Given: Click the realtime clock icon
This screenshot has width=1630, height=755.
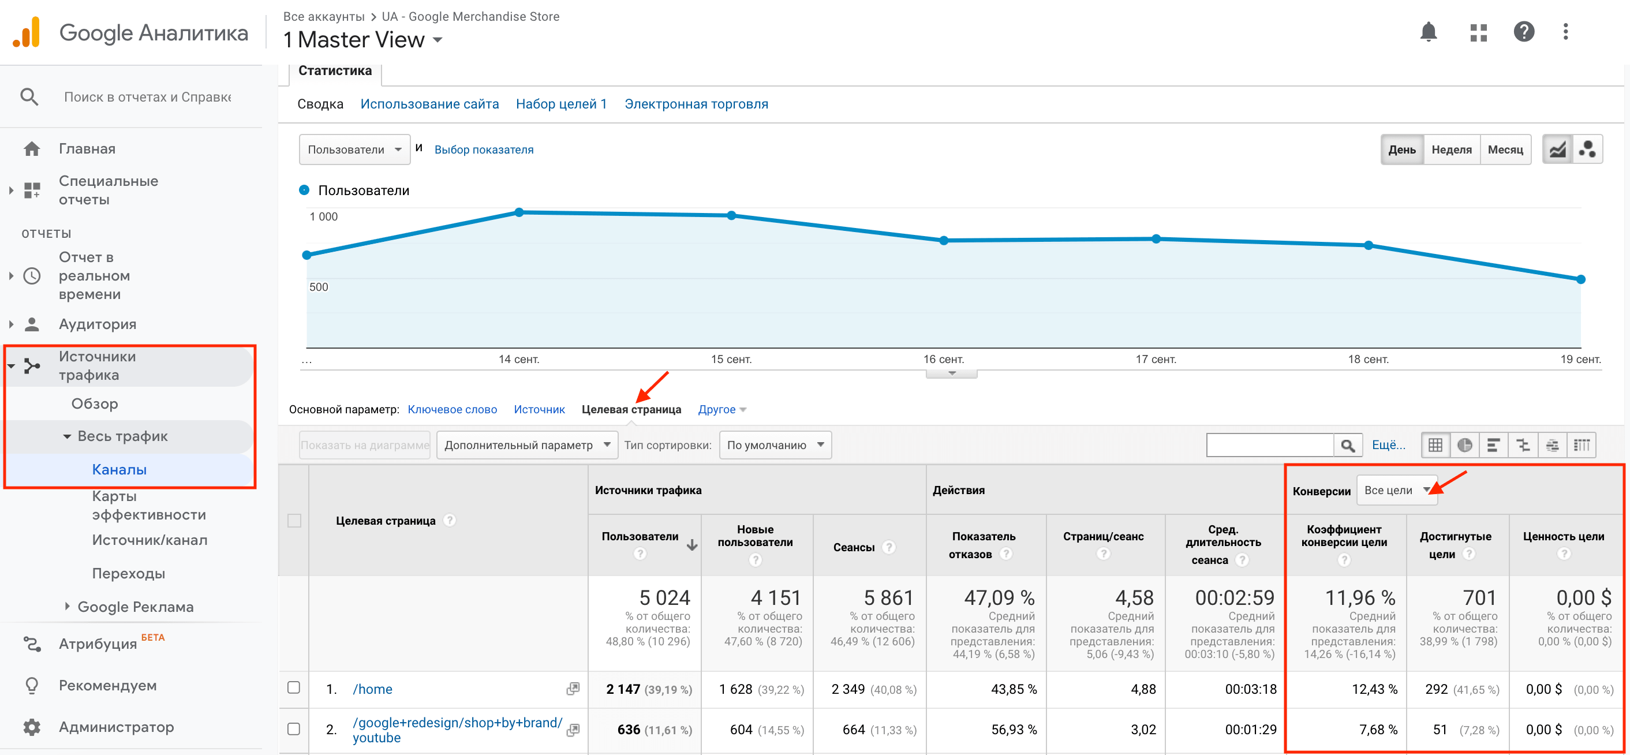Looking at the screenshot, I should (x=32, y=276).
